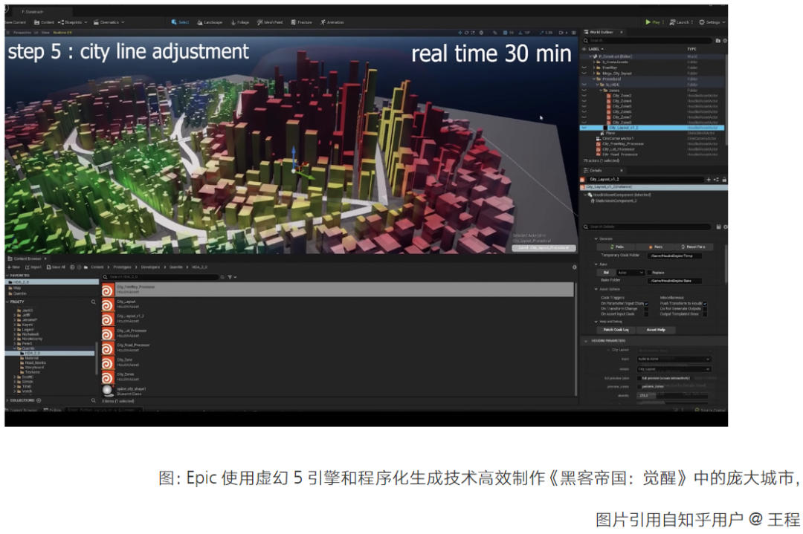Viewport: 803px width, 534px height.
Task: Click Import in Content Browser
Action: [33, 267]
